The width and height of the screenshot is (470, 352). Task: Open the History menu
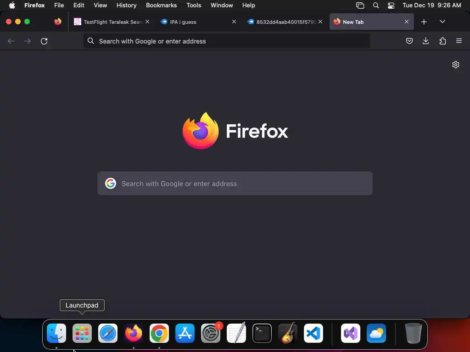point(126,5)
